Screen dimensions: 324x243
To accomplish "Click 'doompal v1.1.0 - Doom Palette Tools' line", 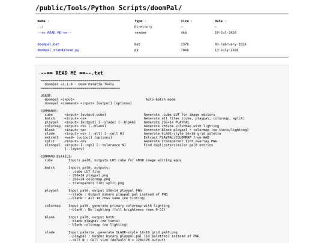I will tap(79, 85).
